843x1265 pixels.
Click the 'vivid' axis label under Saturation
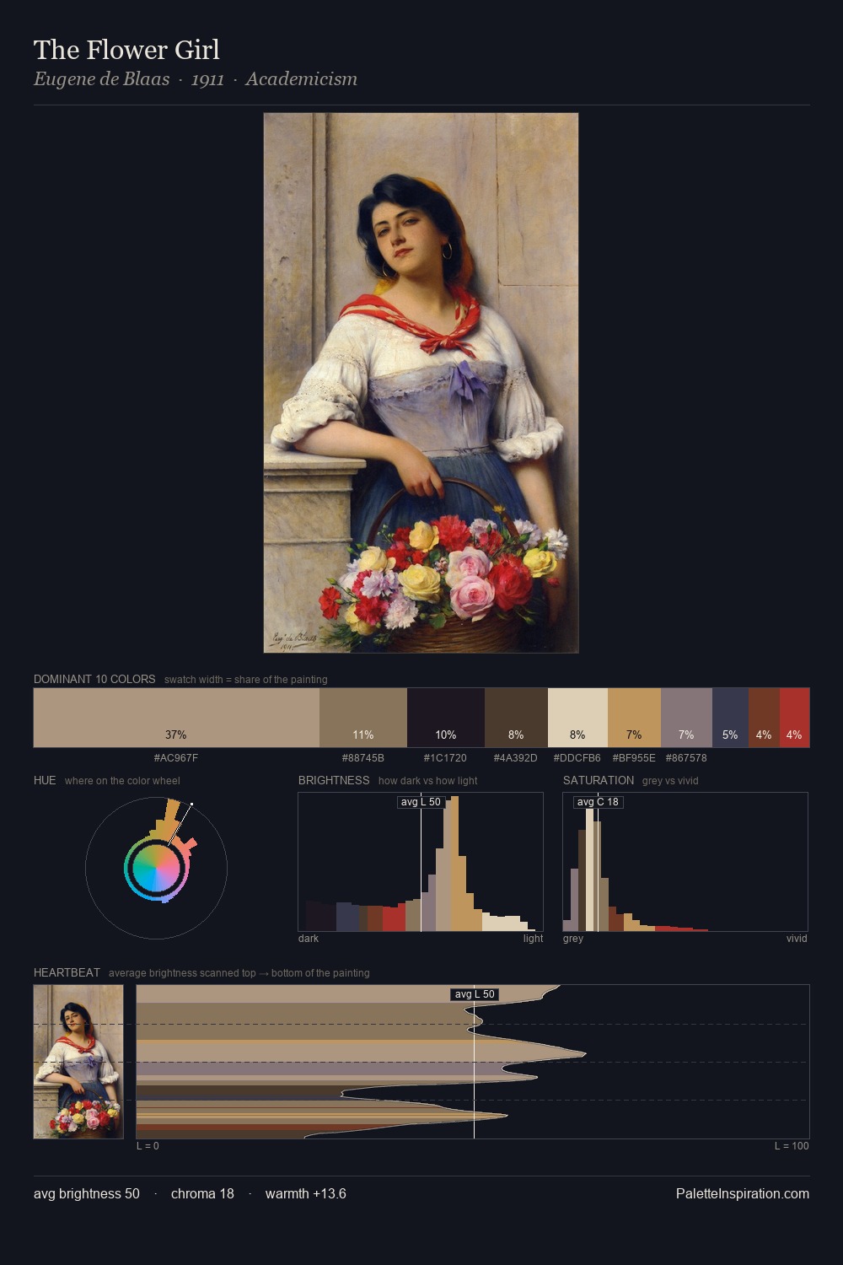[x=797, y=939]
